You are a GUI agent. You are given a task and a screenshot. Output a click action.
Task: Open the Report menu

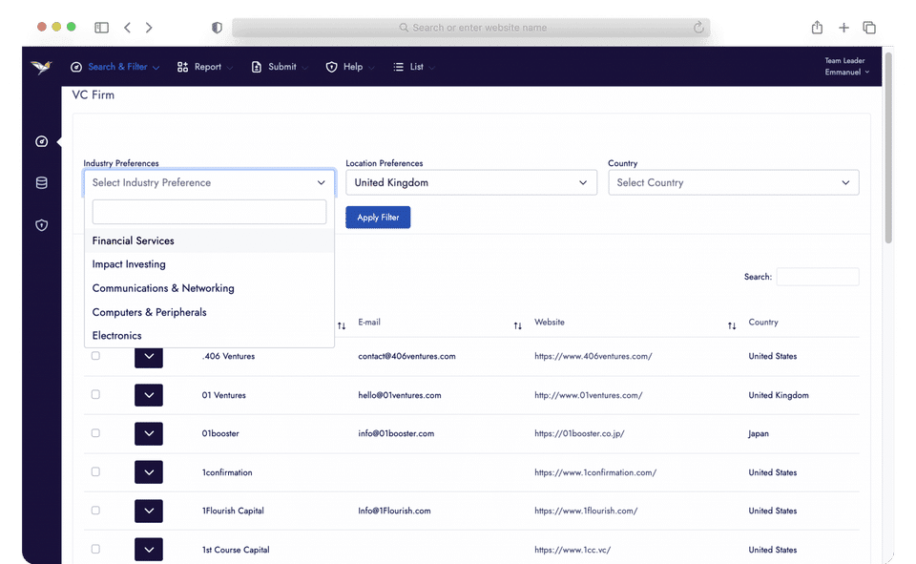[x=205, y=67]
